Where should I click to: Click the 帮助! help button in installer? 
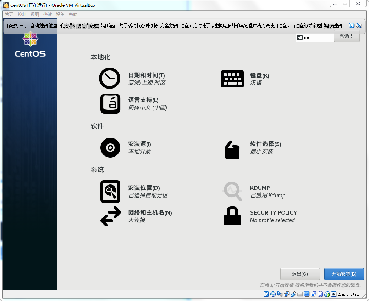pos(347,36)
